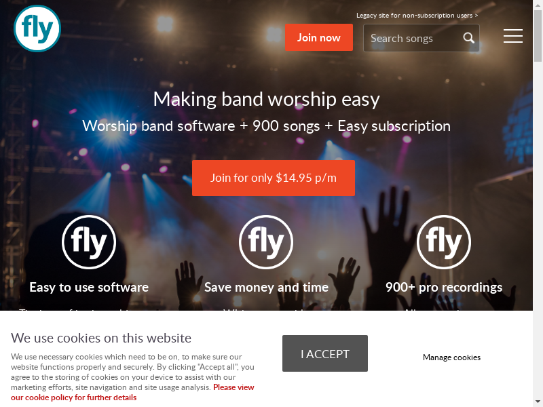Open the Manage cookies option
Viewport: 543px width, 407px height.
coord(451,357)
